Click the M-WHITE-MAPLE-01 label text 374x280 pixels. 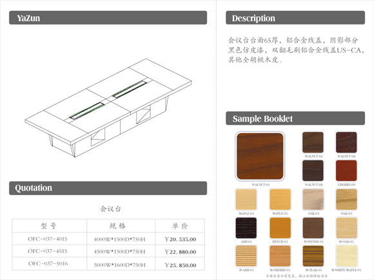[346, 270]
